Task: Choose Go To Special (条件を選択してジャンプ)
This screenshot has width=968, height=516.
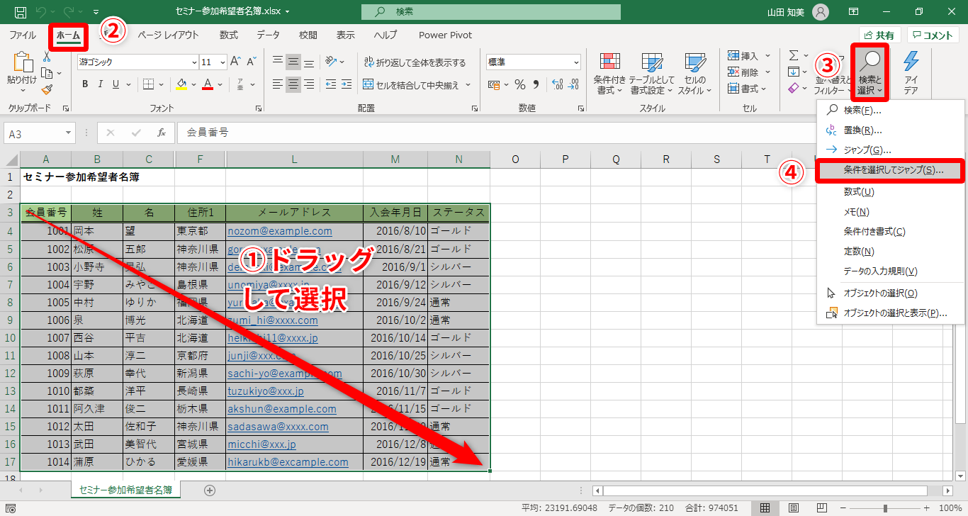Action: click(x=891, y=171)
